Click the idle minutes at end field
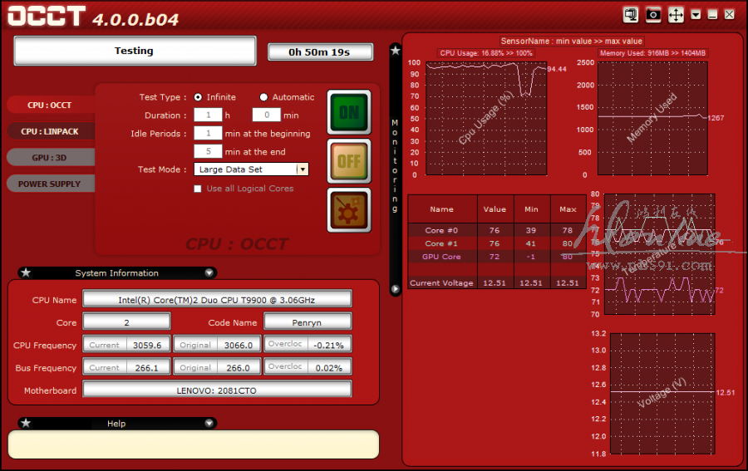Viewport: 748px width, 471px height. tap(208, 151)
